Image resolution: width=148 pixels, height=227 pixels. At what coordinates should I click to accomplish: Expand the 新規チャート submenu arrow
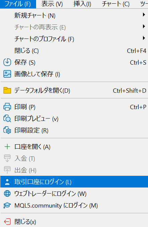(144, 15)
